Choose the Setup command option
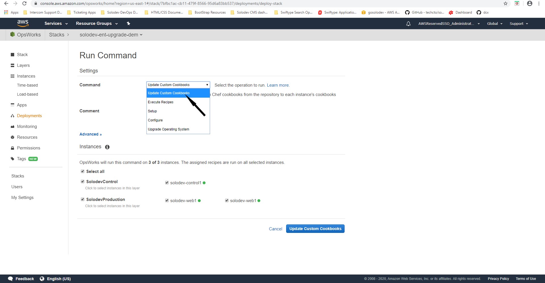The image size is (545, 283). coord(178,111)
